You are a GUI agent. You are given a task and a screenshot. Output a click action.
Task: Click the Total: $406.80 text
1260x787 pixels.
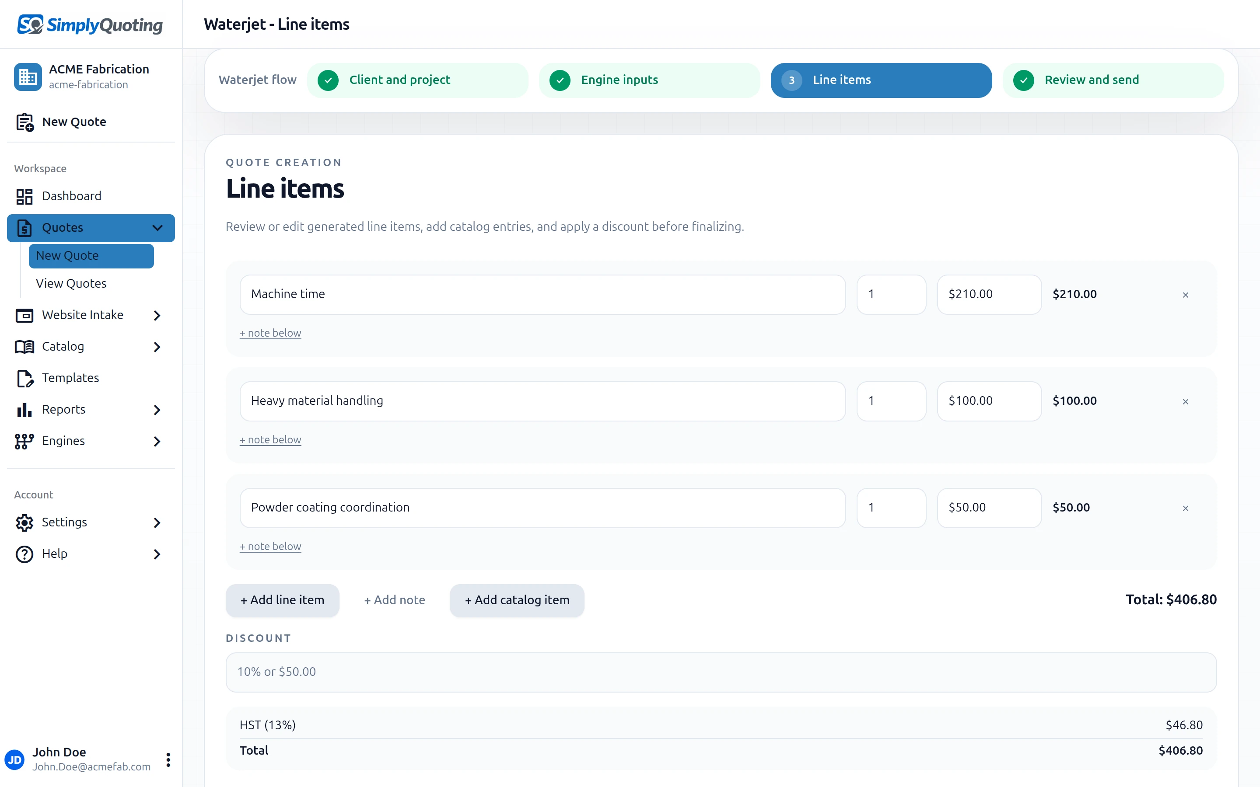pyautogui.click(x=1172, y=599)
